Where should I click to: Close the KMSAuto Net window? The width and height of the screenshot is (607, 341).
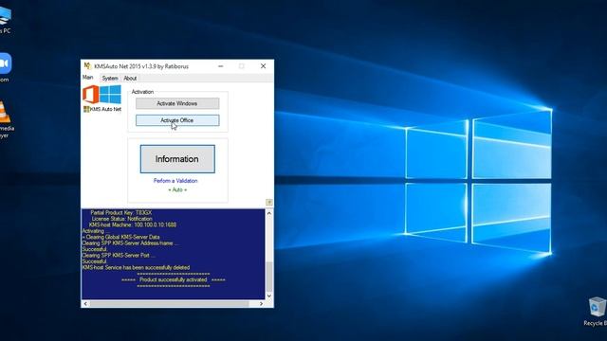coord(264,66)
